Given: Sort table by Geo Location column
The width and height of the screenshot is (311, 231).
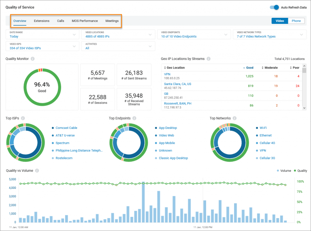Looking at the screenshot, I should point(175,68).
